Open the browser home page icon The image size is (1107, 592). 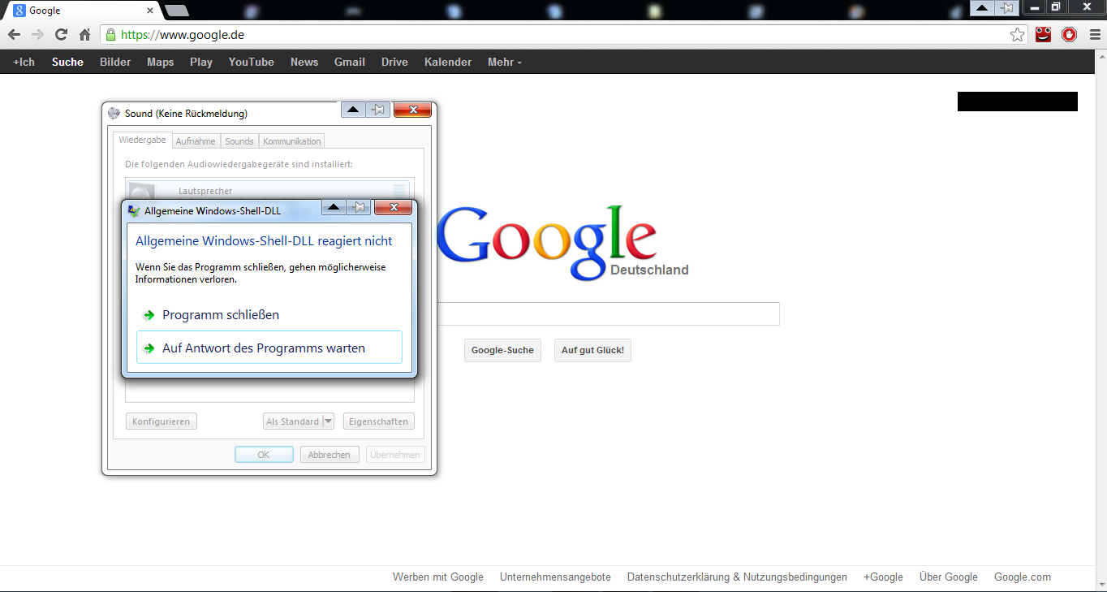point(84,35)
